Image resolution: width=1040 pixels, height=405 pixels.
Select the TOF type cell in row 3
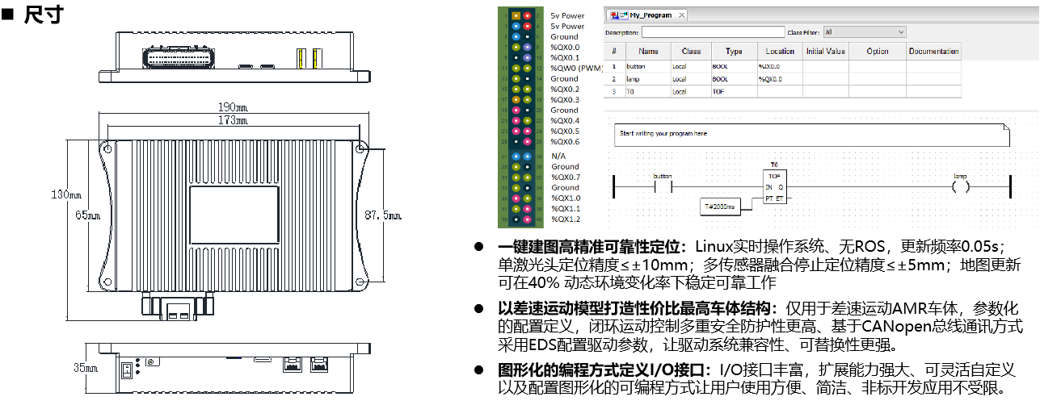(733, 92)
